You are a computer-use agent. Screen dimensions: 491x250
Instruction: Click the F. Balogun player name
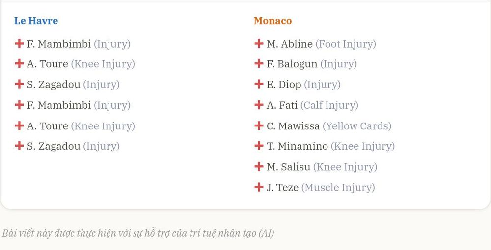point(292,64)
